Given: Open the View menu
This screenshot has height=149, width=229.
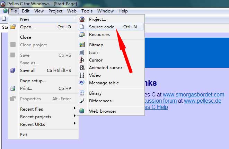Looking at the screenshot, I should pyautogui.click(x=39, y=11).
